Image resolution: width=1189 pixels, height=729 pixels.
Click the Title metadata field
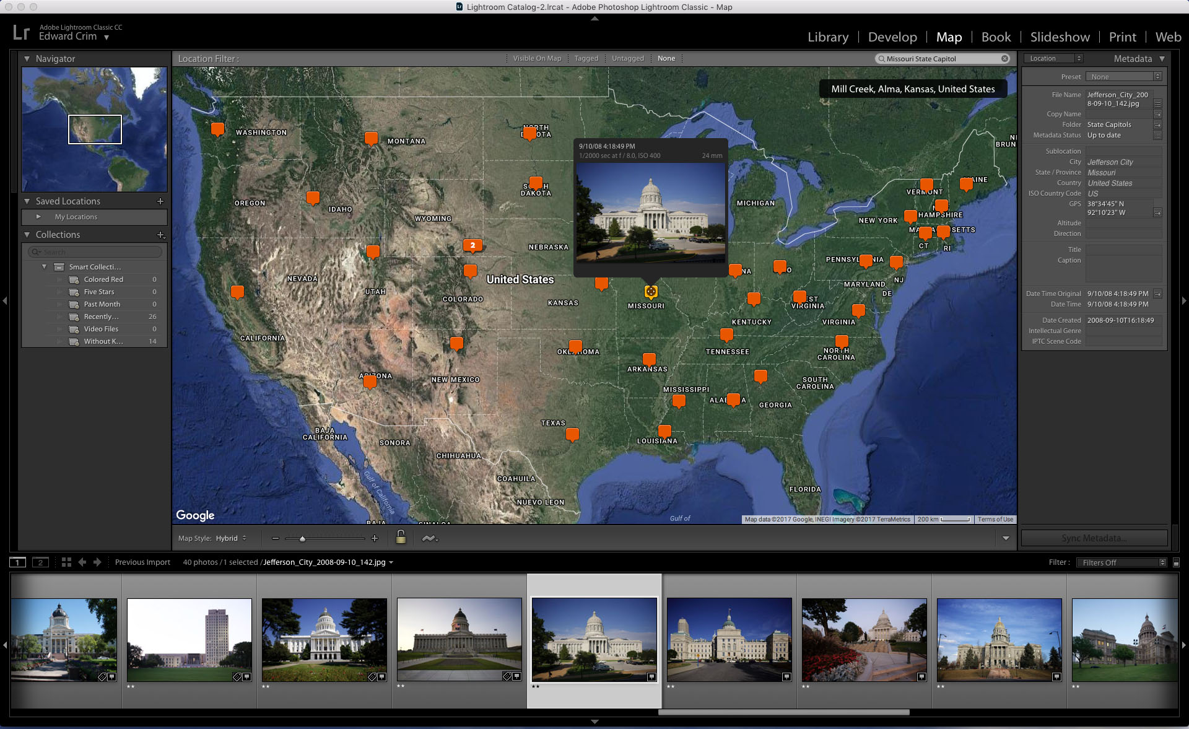click(x=1123, y=250)
